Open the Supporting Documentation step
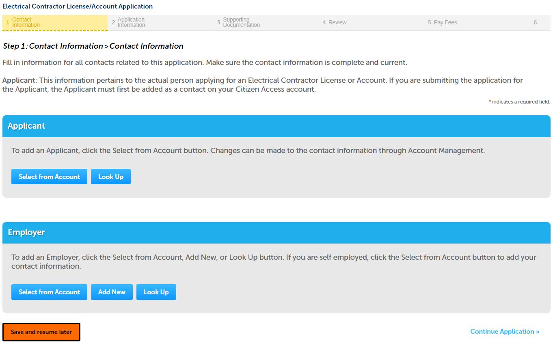 241,22
